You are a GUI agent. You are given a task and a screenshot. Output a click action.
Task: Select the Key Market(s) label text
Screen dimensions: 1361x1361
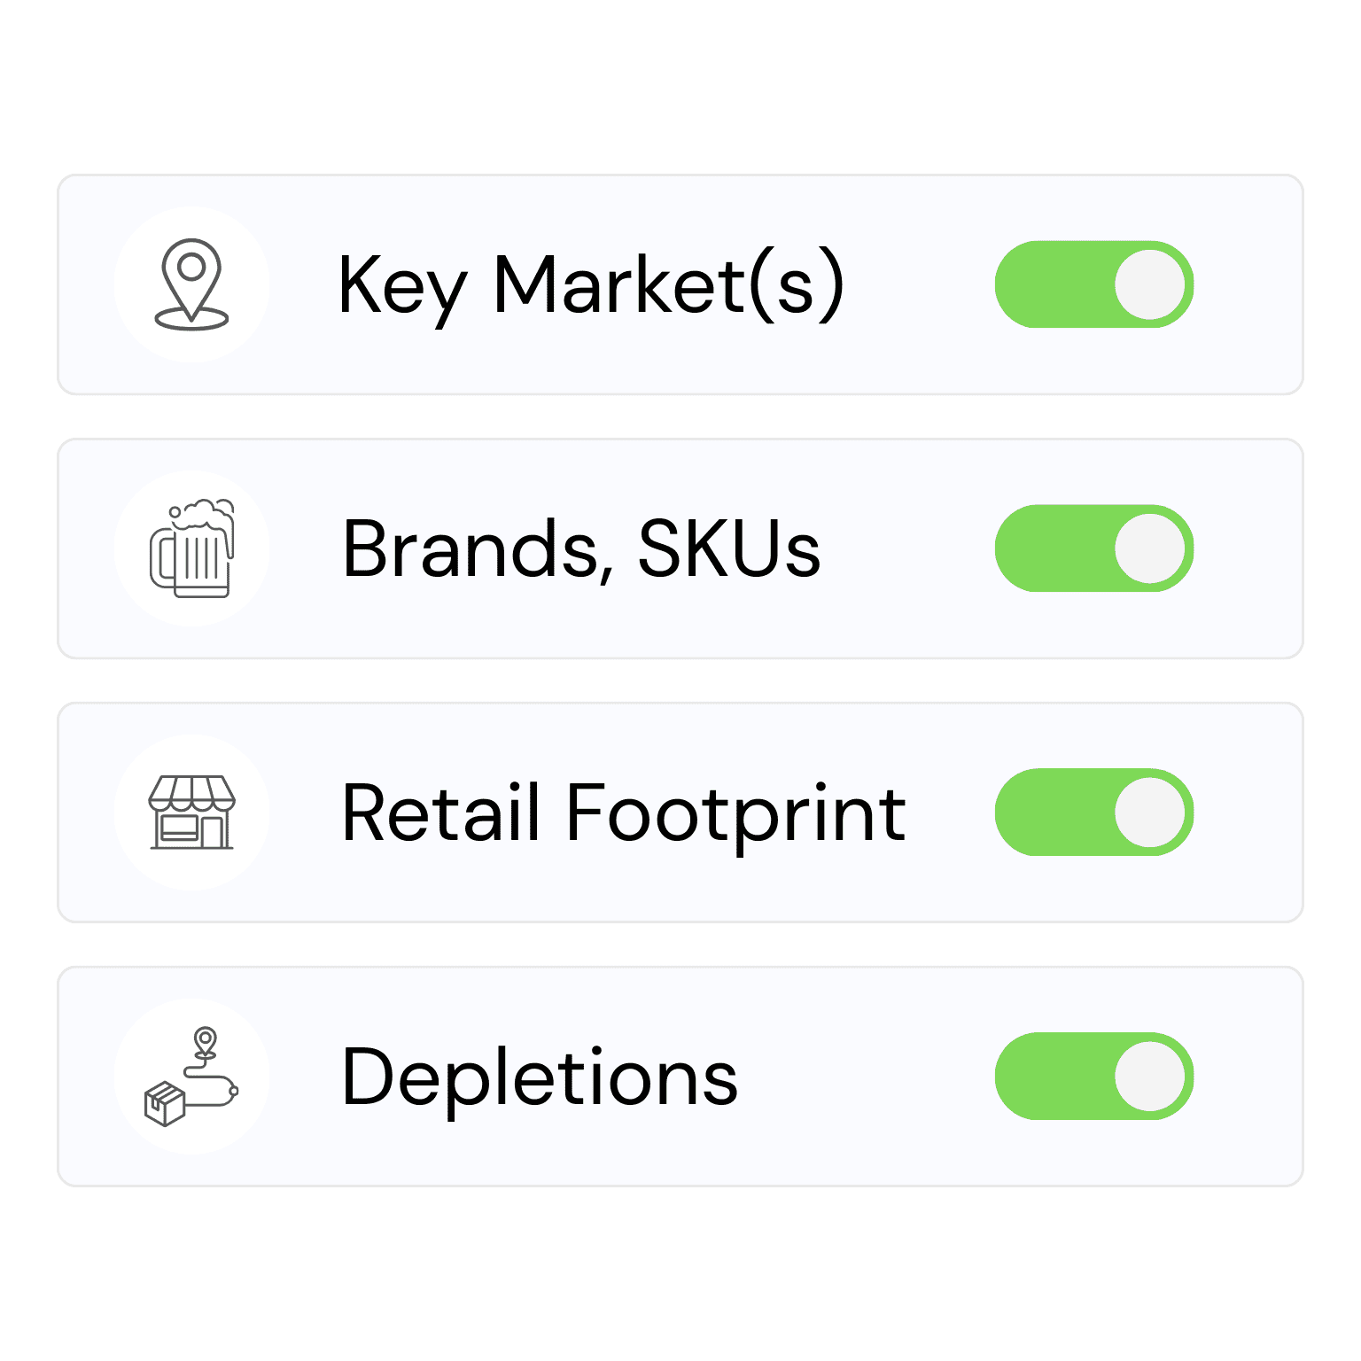(590, 284)
